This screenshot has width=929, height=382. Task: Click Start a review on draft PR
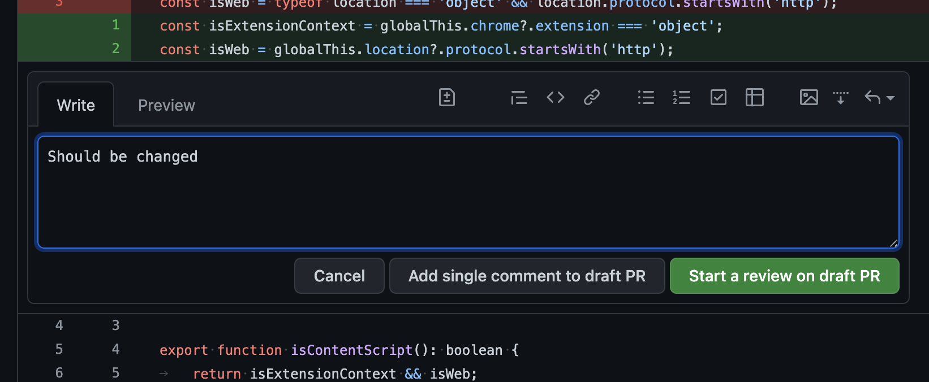[785, 276]
